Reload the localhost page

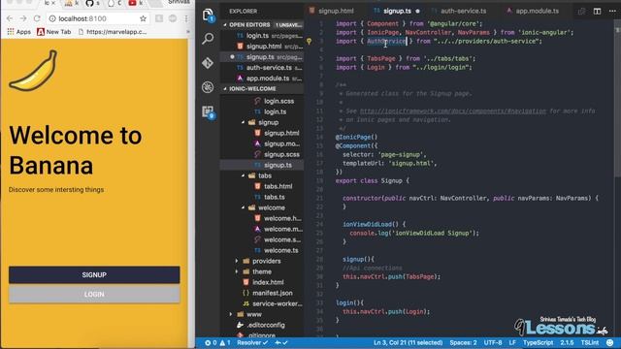(37, 18)
